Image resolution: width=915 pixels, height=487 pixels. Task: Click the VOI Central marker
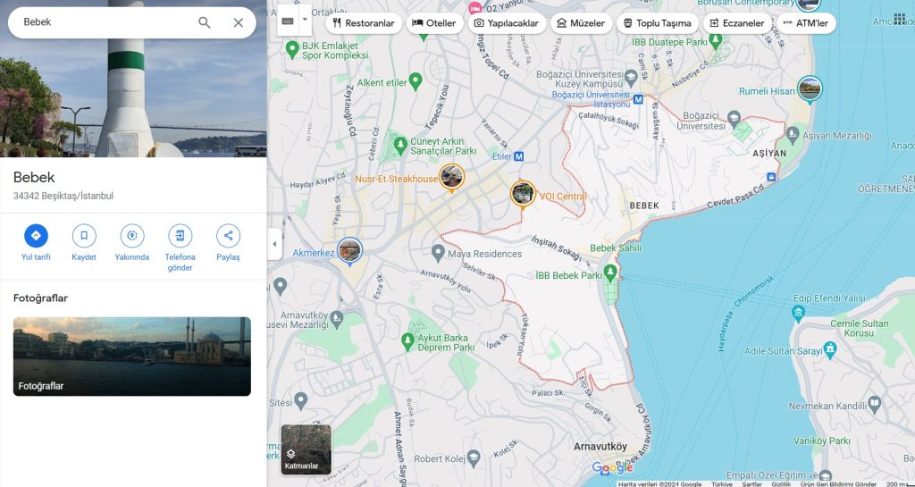[523, 194]
